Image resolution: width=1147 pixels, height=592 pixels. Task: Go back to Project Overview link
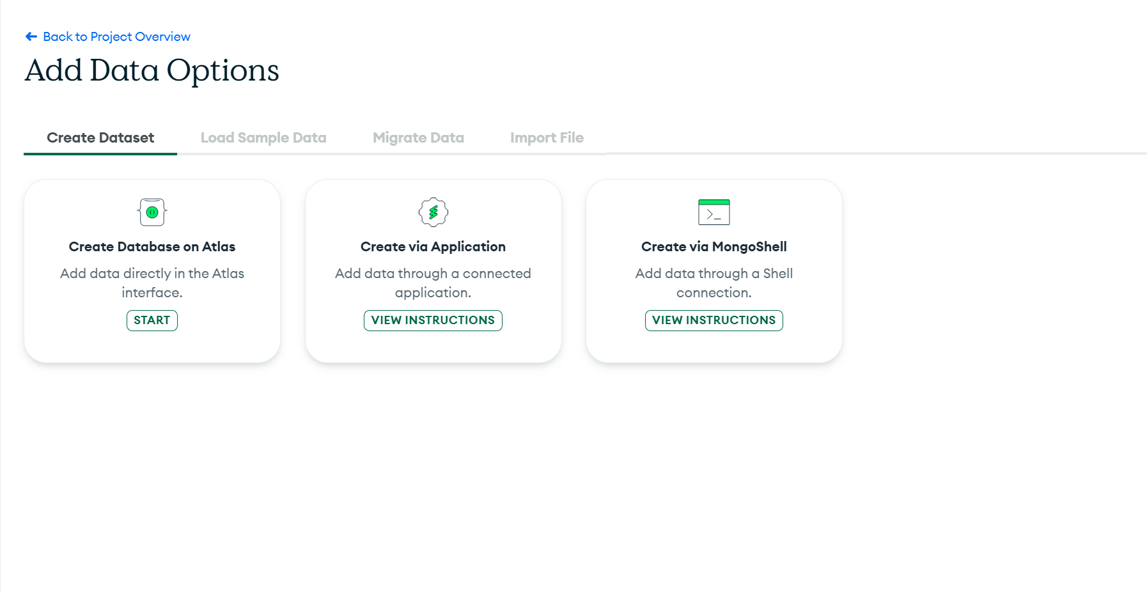click(x=108, y=36)
